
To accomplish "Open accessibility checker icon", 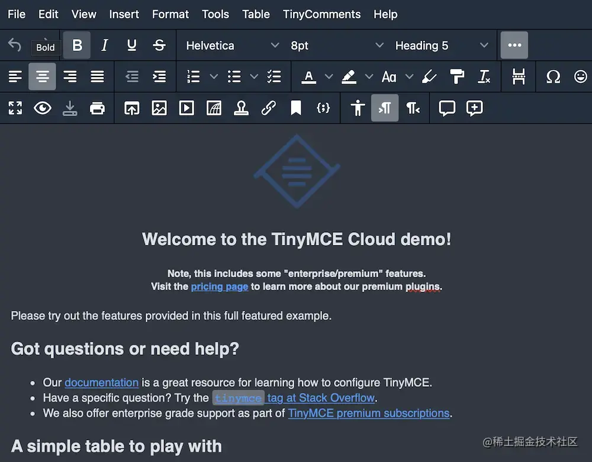I will point(358,108).
